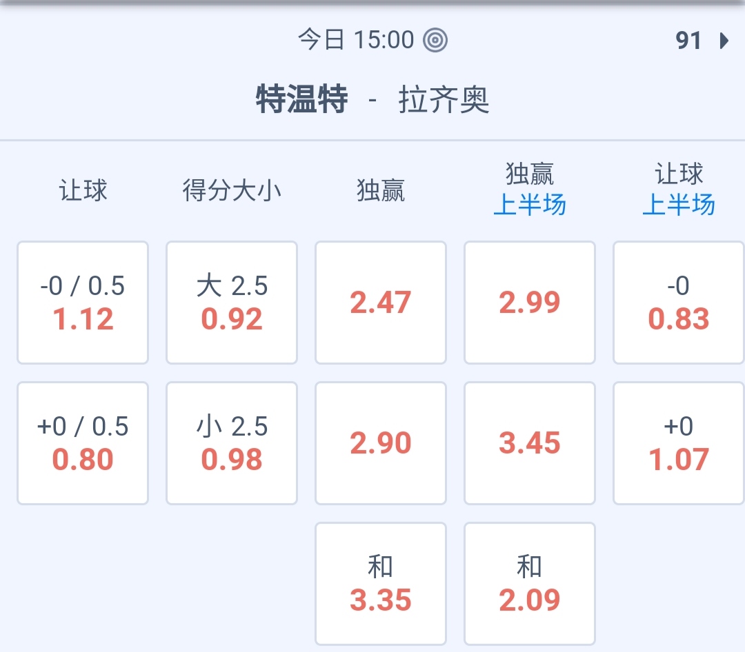This screenshot has width=745, height=652.
Task: Pick Over 大 2.5 at 0.92
Action: pyautogui.click(x=232, y=303)
